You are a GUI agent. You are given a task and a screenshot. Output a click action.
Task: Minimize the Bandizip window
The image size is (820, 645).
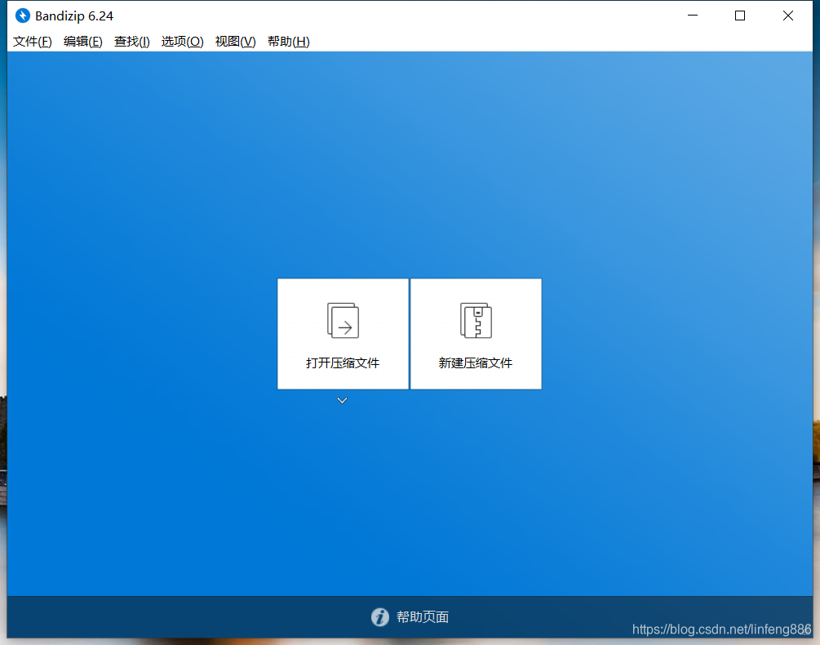click(x=693, y=16)
